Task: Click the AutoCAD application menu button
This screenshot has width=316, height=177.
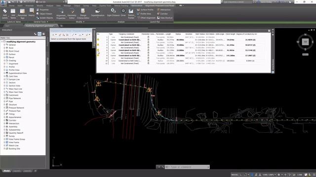Action: [x=3, y=3]
